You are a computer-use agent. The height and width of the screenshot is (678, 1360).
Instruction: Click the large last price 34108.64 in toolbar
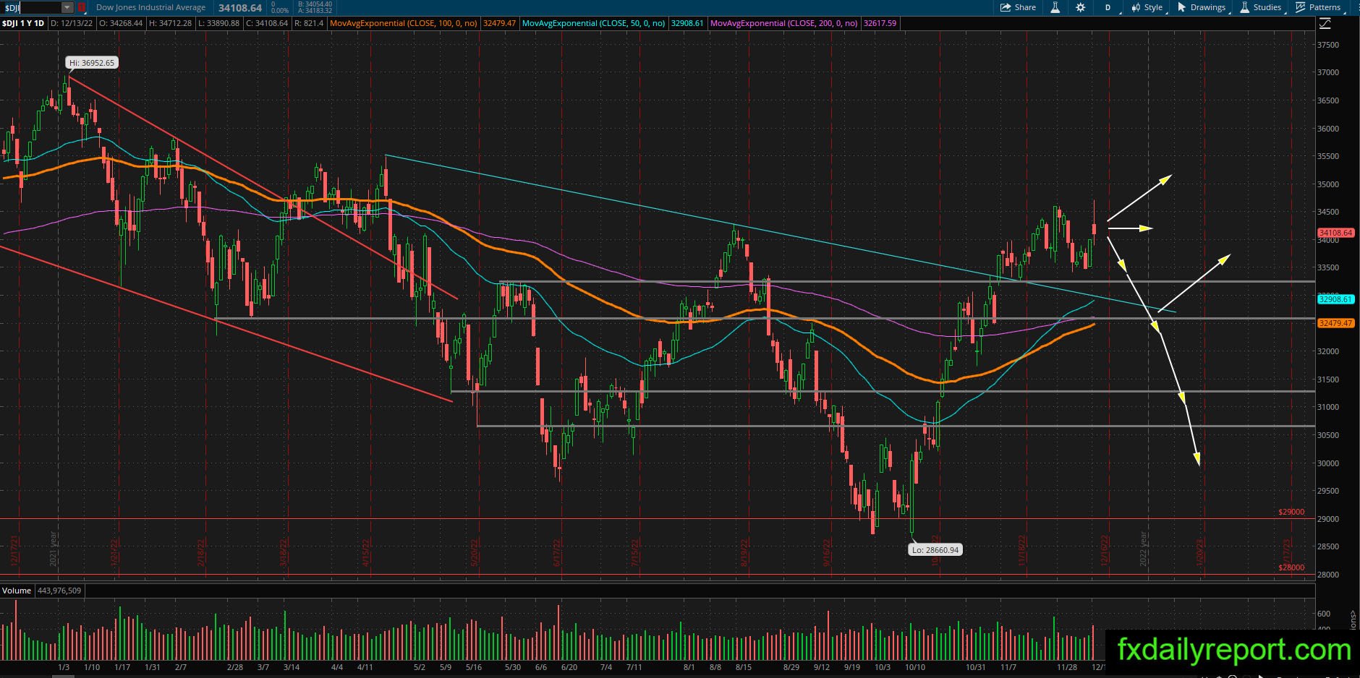click(x=239, y=8)
